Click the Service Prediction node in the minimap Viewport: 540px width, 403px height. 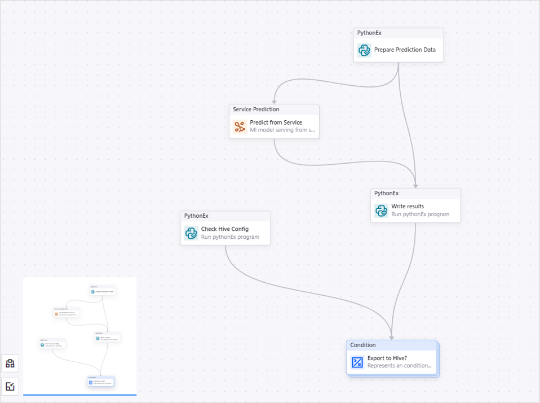67,313
